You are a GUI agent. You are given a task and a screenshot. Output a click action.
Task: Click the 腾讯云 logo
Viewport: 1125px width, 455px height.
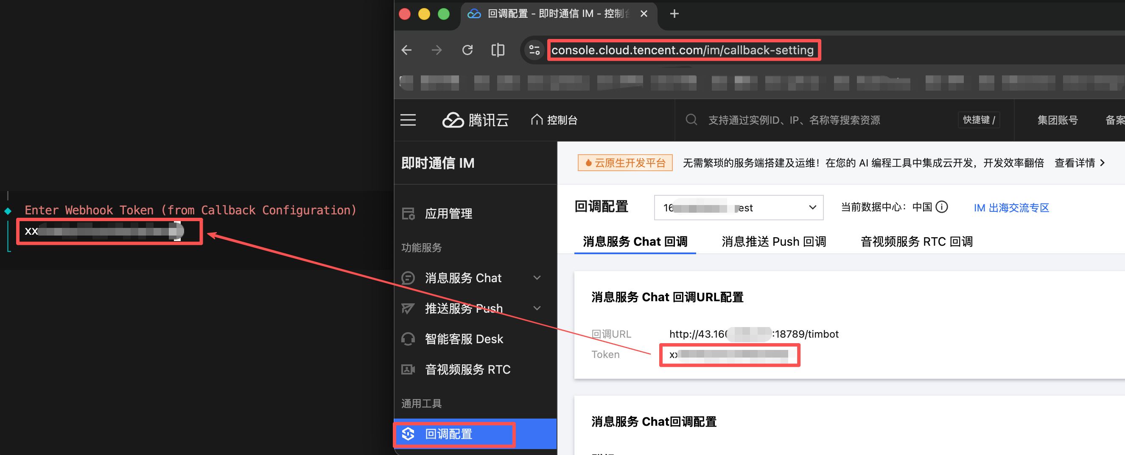pyautogui.click(x=475, y=120)
